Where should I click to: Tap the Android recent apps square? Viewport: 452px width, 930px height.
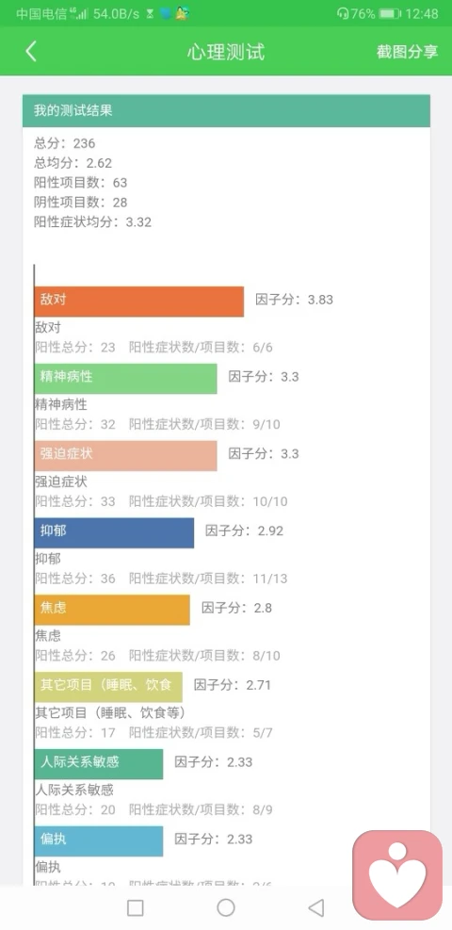(136, 907)
